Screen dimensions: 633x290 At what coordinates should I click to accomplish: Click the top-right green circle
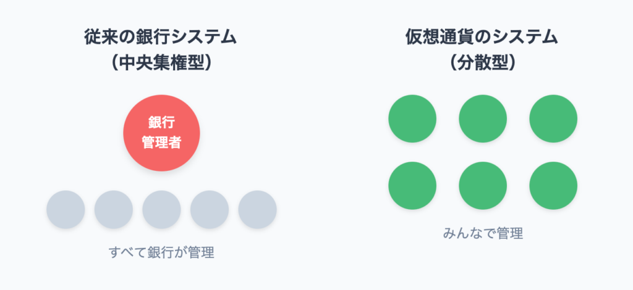click(x=553, y=118)
